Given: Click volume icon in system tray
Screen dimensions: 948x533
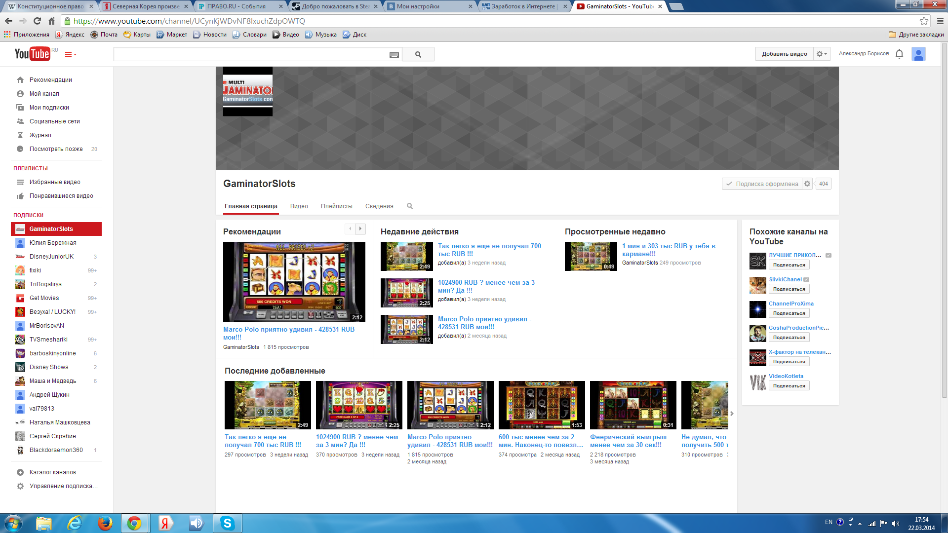Looking at the screenshot, I should tap(896, 523).
